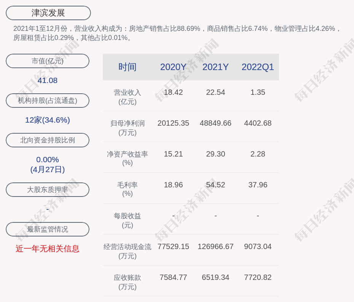Click the revenue composition paragraph text
This screenshot has width=354, height=302.
(177, 33)
